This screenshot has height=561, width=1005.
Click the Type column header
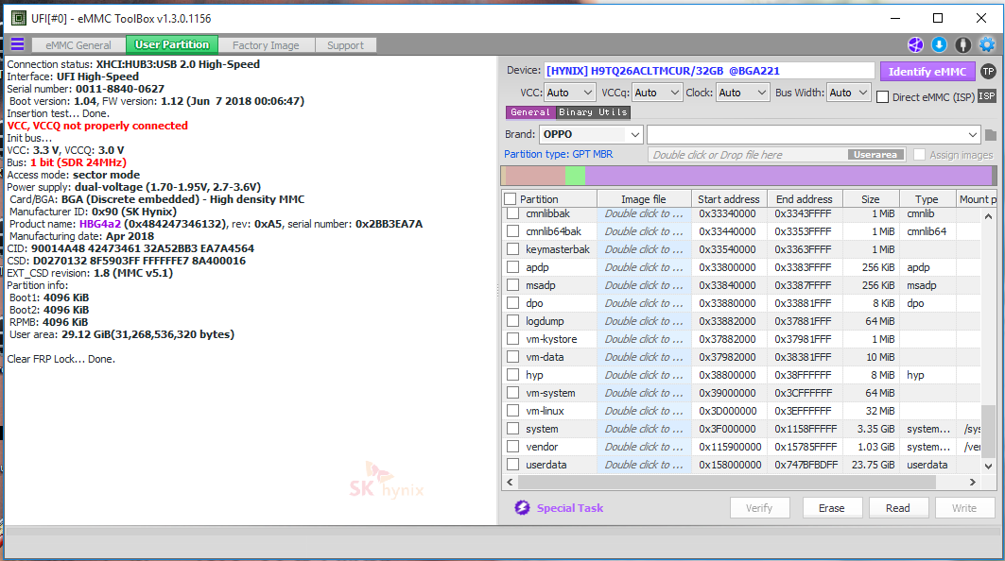click(x=927, y=199)
